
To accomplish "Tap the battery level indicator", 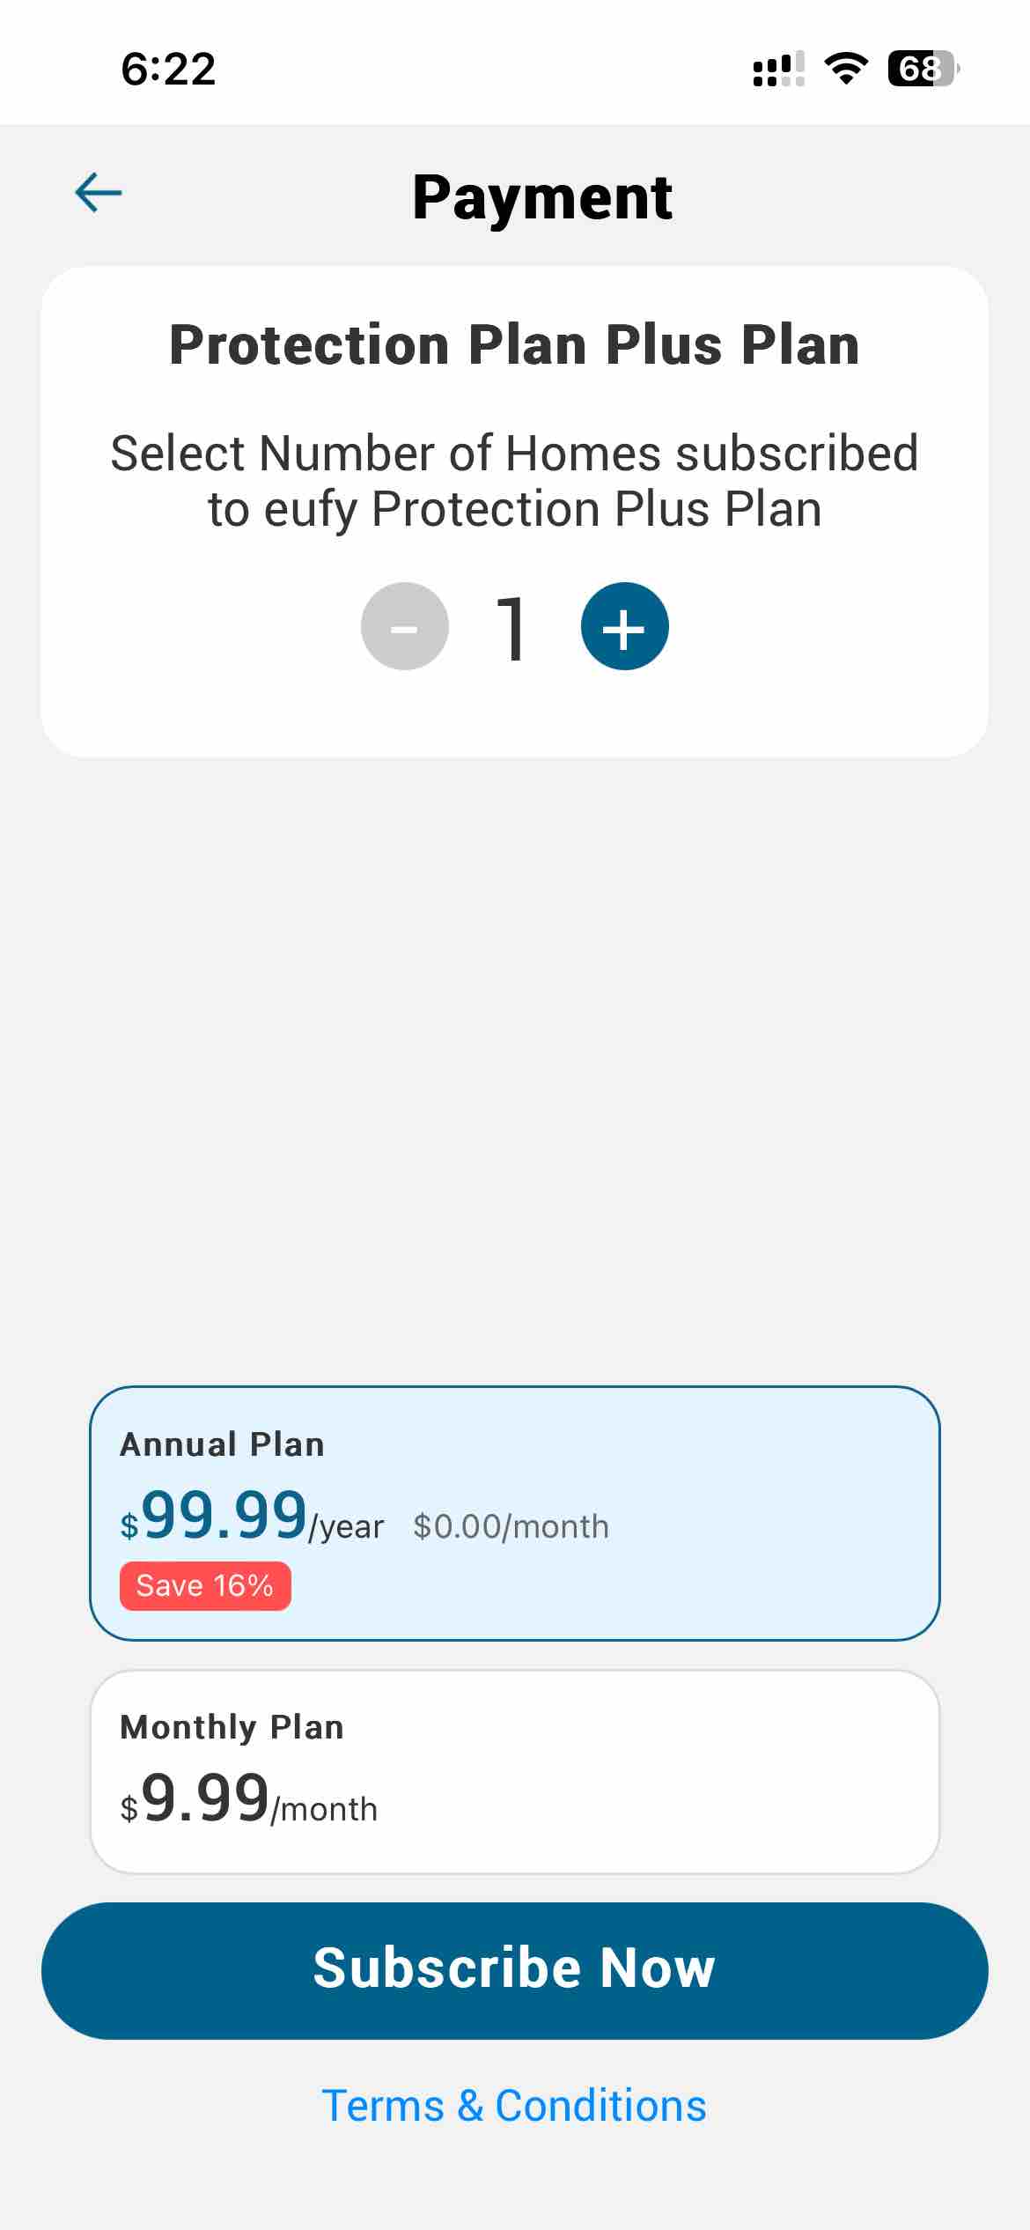I will click(x=922, y=69).
